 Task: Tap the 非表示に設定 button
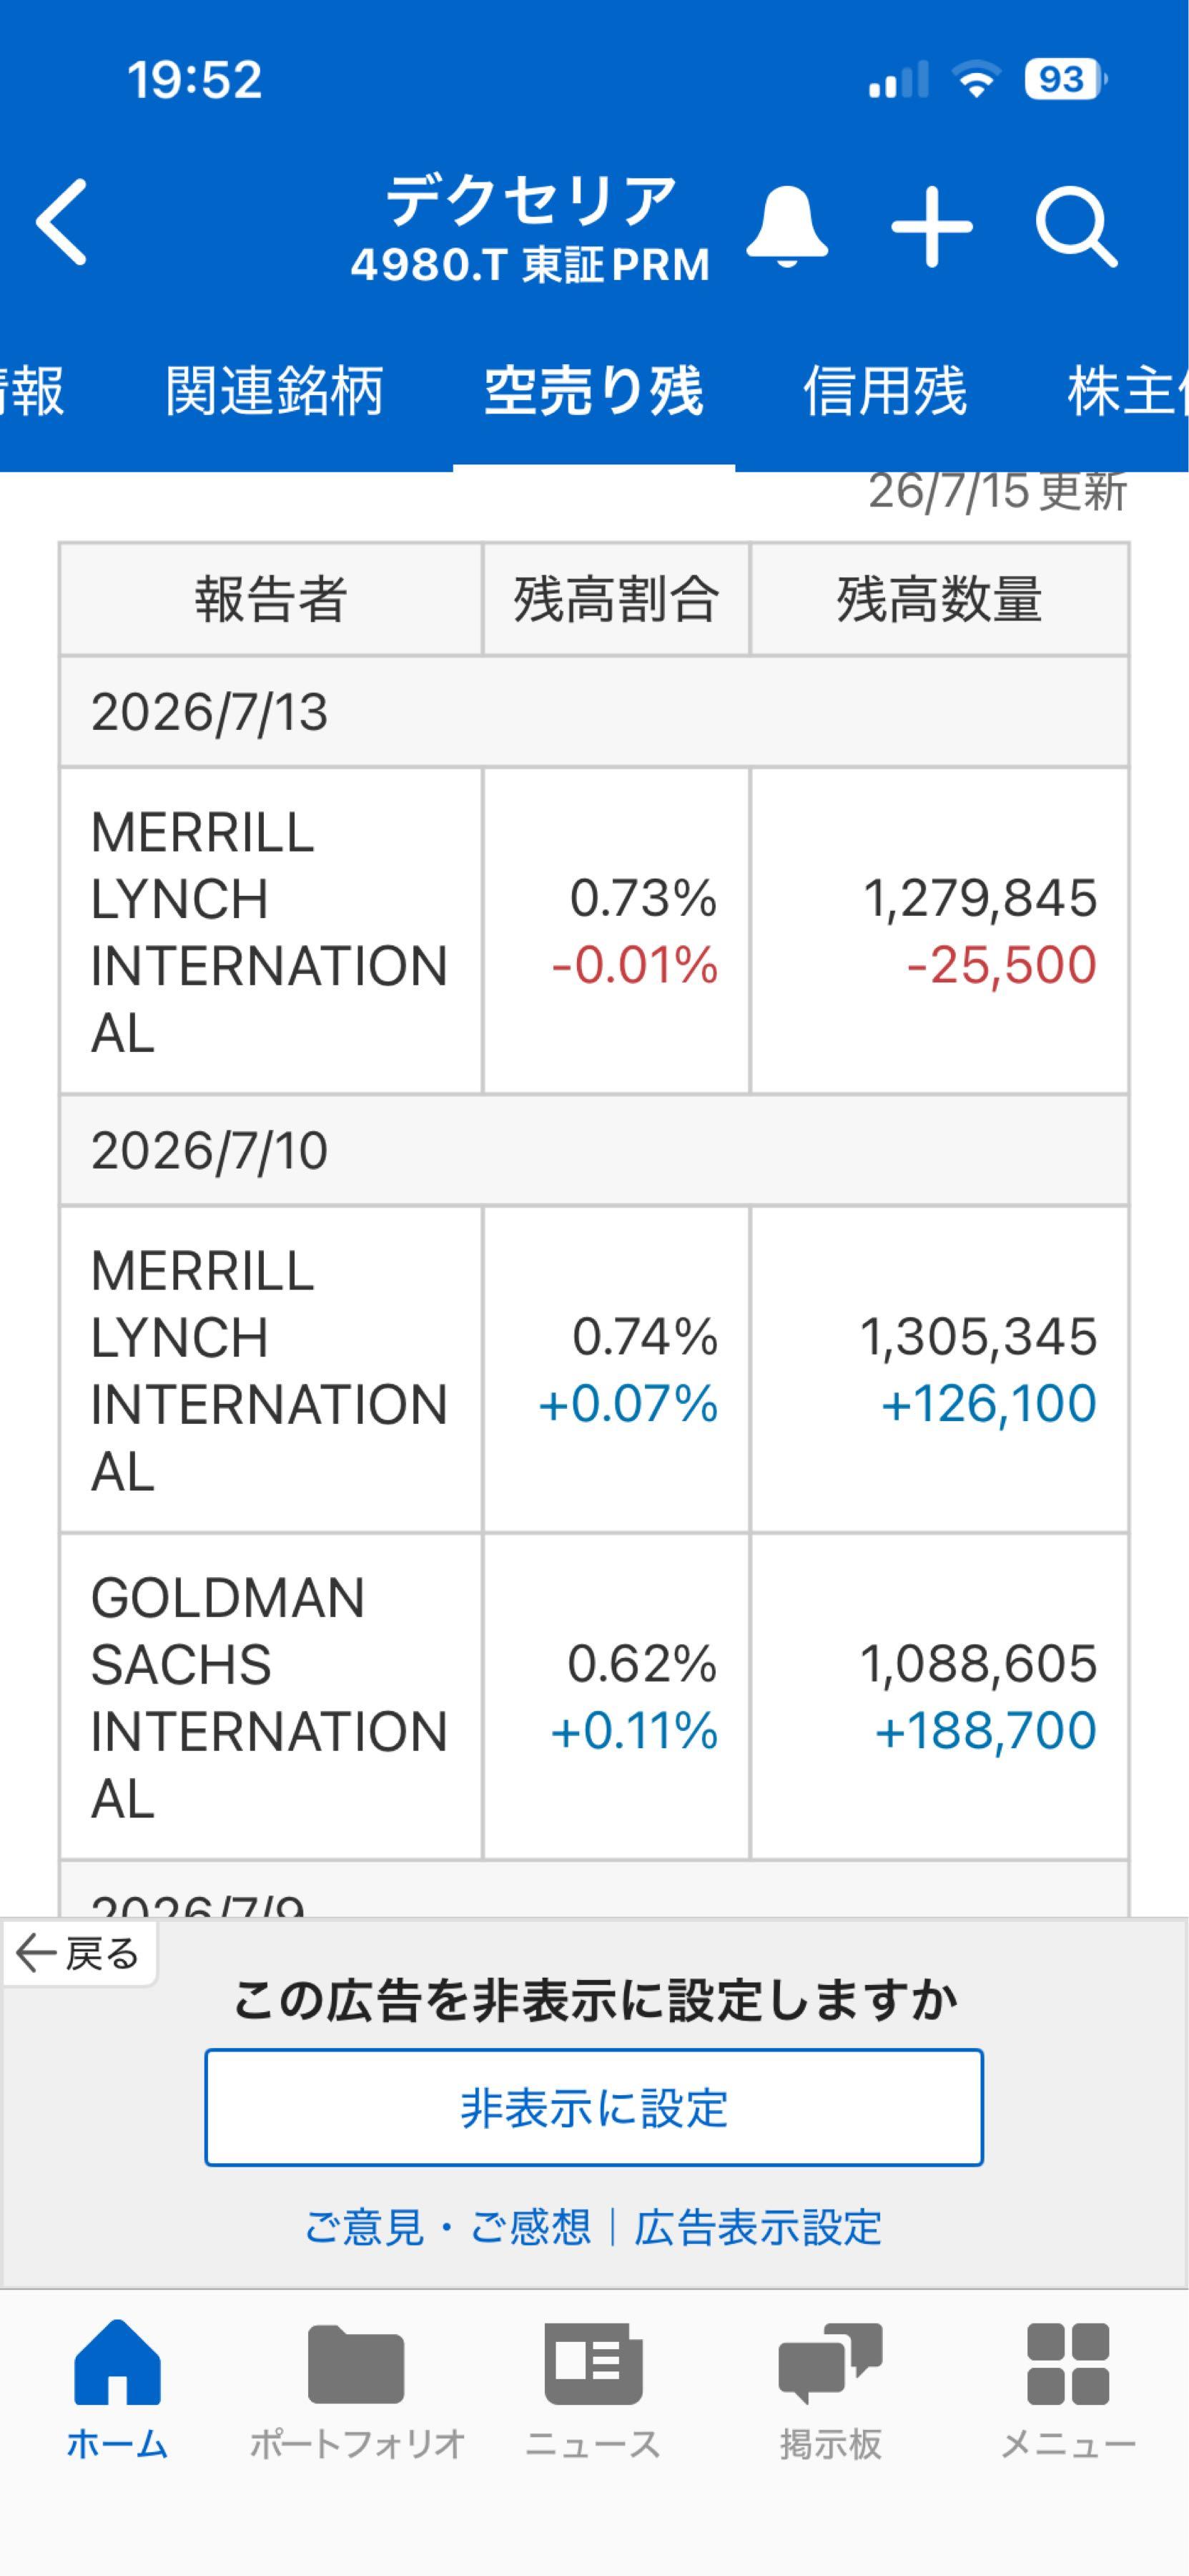593,2107
